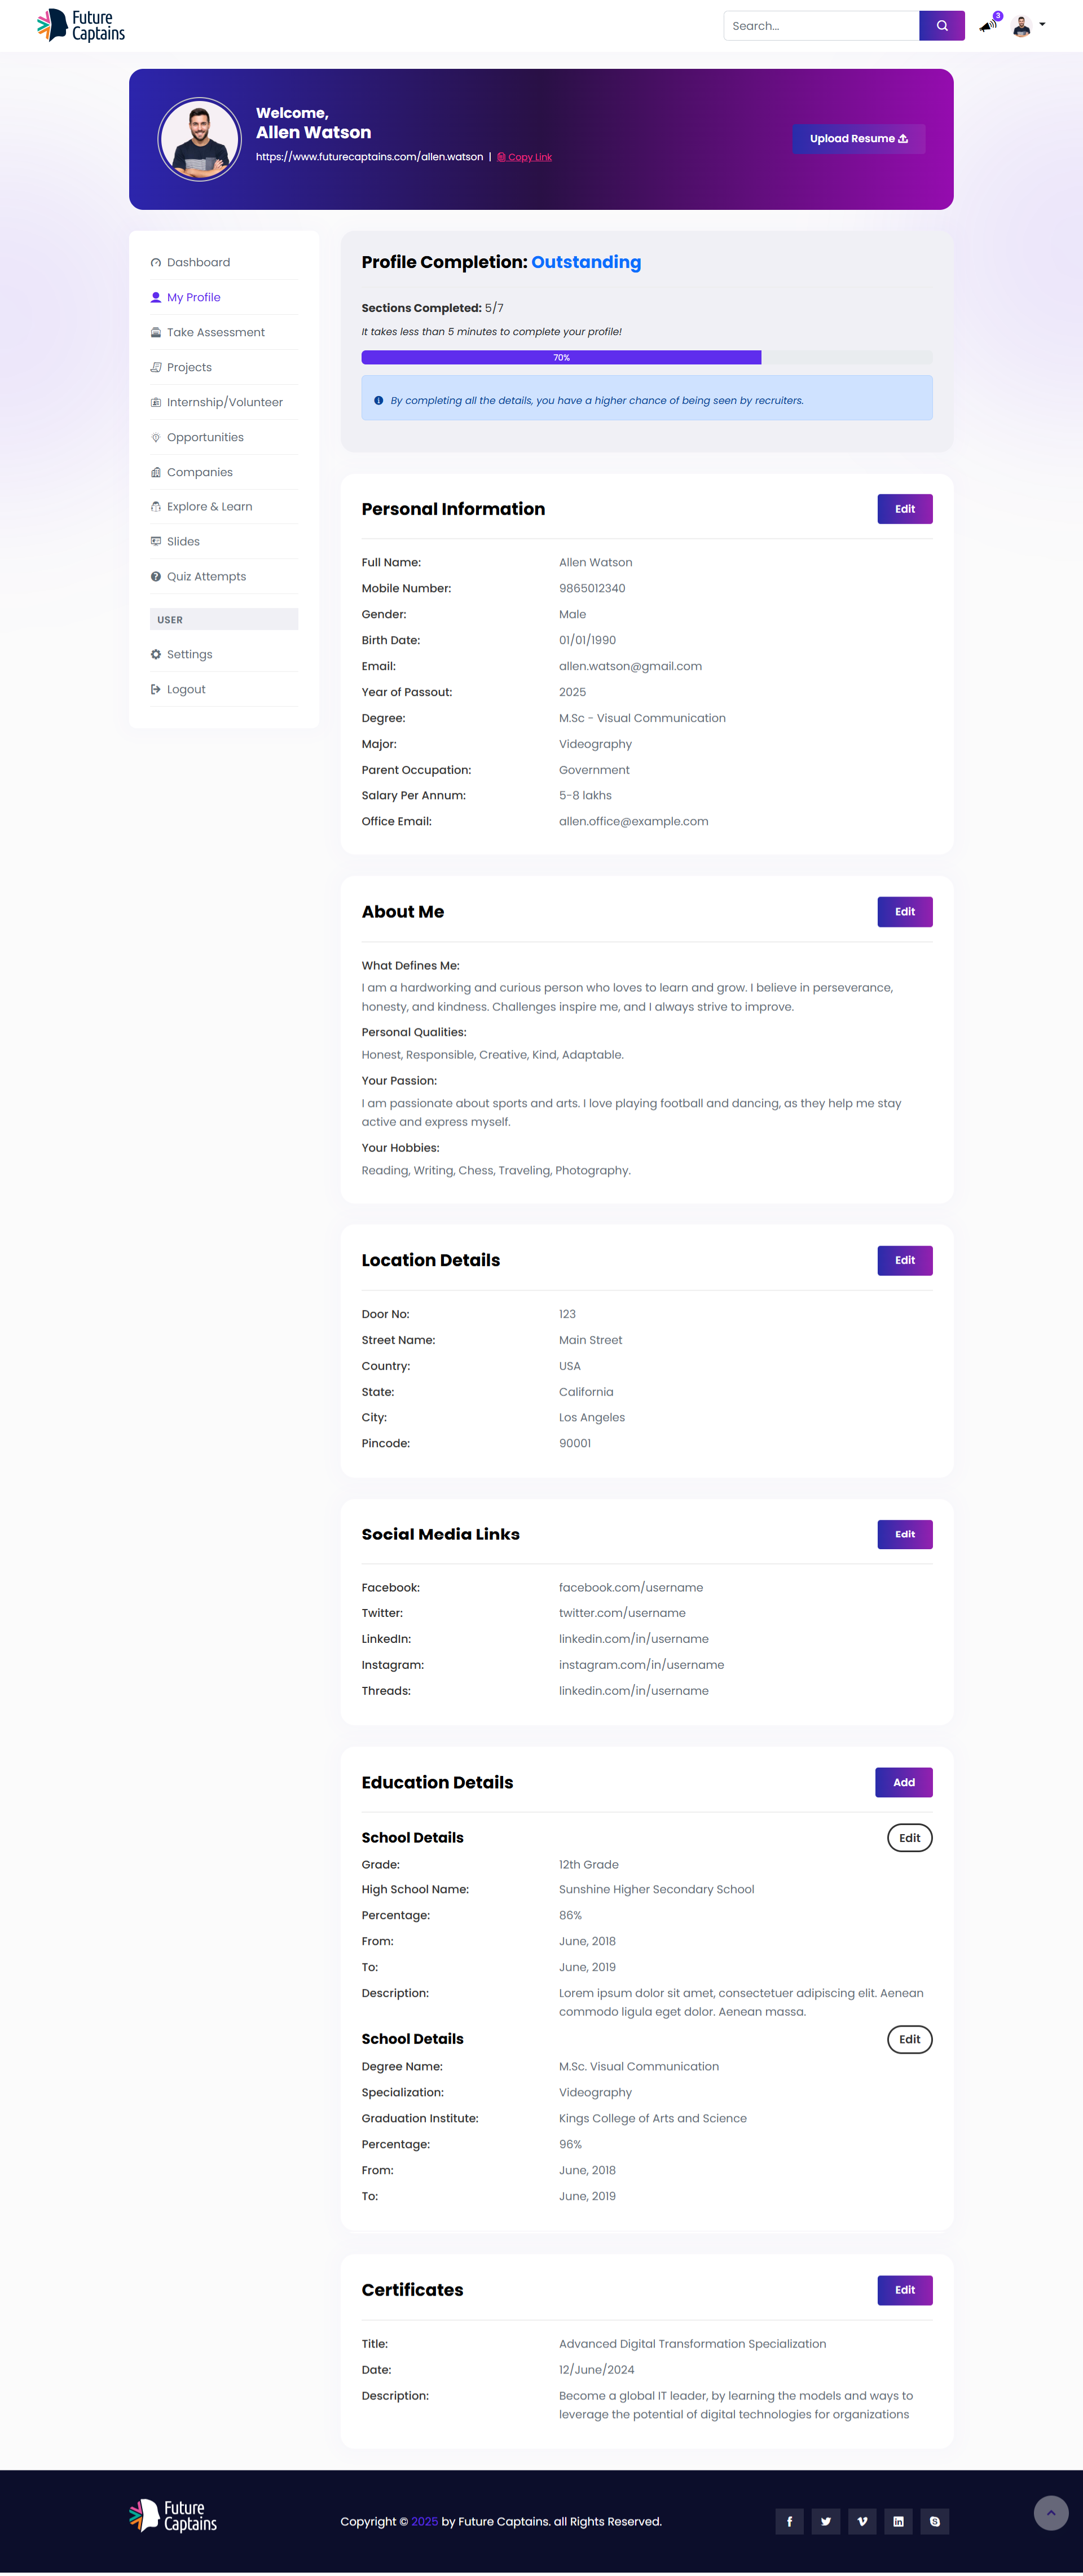Click the Future Captains header logo
The height and width of the screenshot is (2576, 1083).
pos(81,26)
